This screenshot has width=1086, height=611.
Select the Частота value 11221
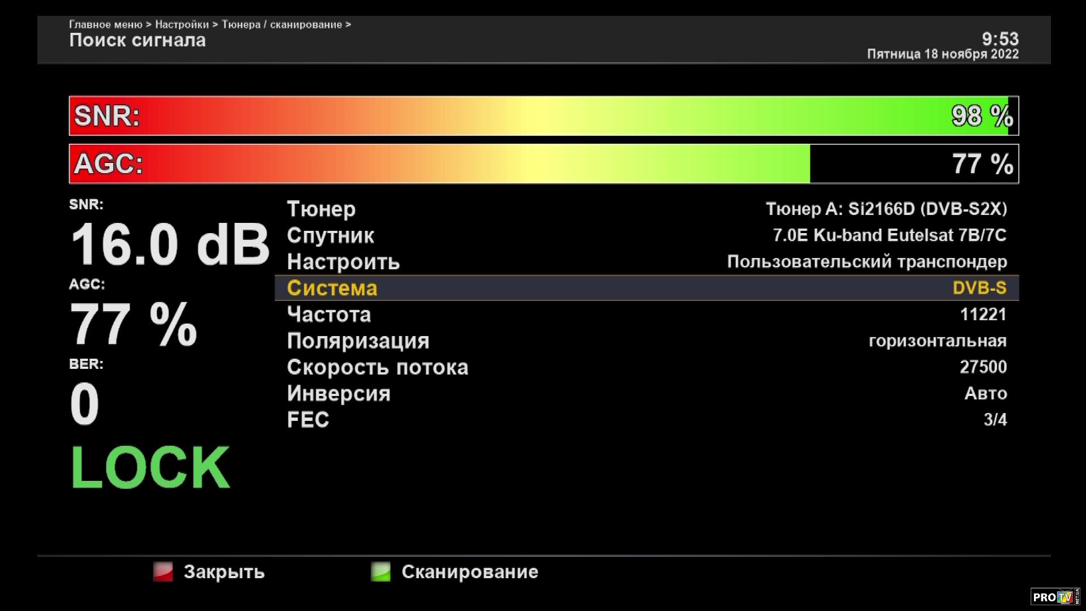pyautogui.click(x=983, y=314)
